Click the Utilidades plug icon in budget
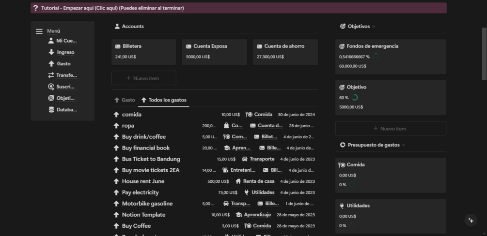487x236 pixels. click(x=342, y=206)
